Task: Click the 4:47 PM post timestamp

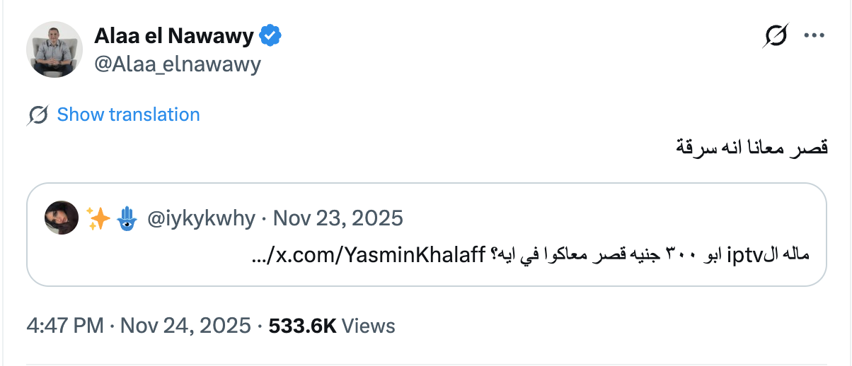Action: click(x=65, y=325)
